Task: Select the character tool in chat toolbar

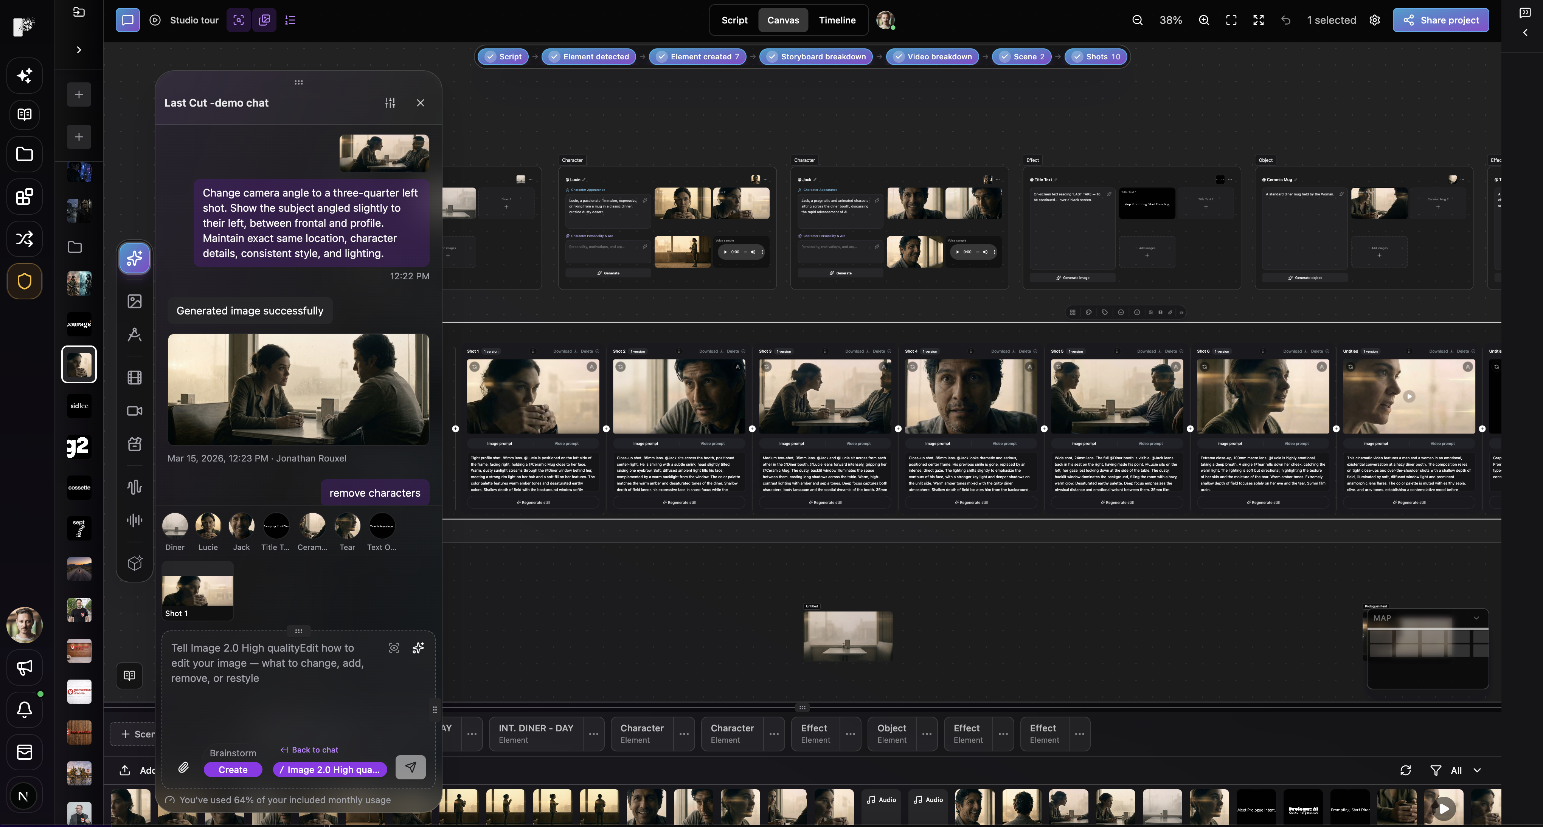Action: [x=135, y=334]
